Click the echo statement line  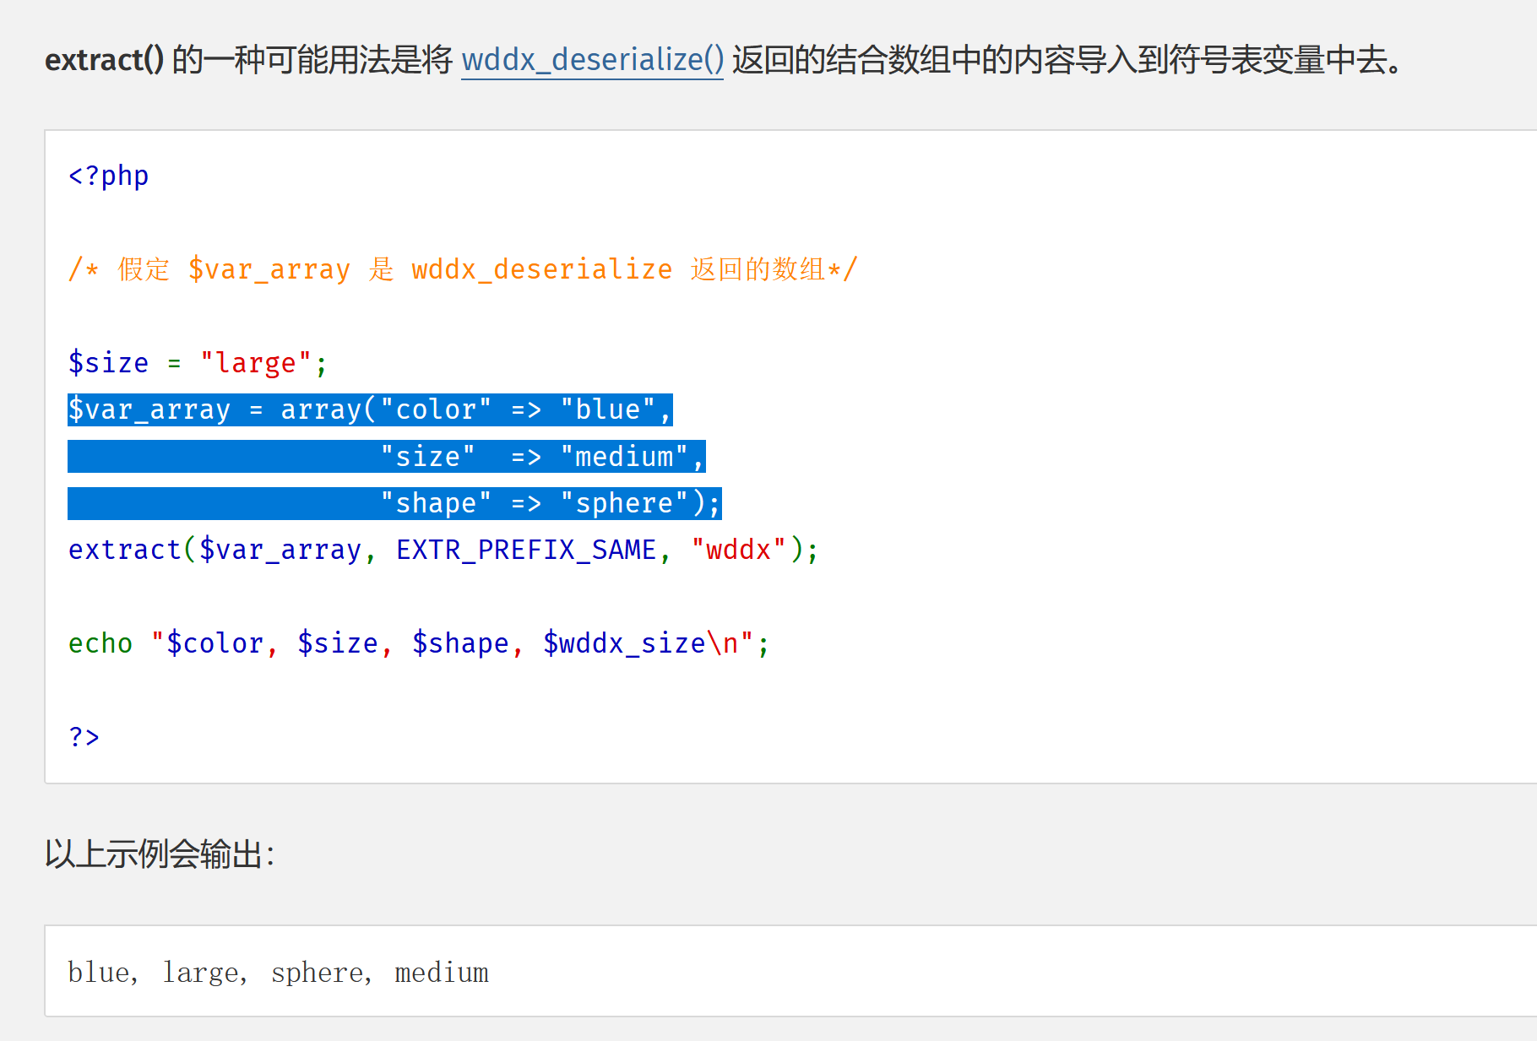[x=419, y=643]
